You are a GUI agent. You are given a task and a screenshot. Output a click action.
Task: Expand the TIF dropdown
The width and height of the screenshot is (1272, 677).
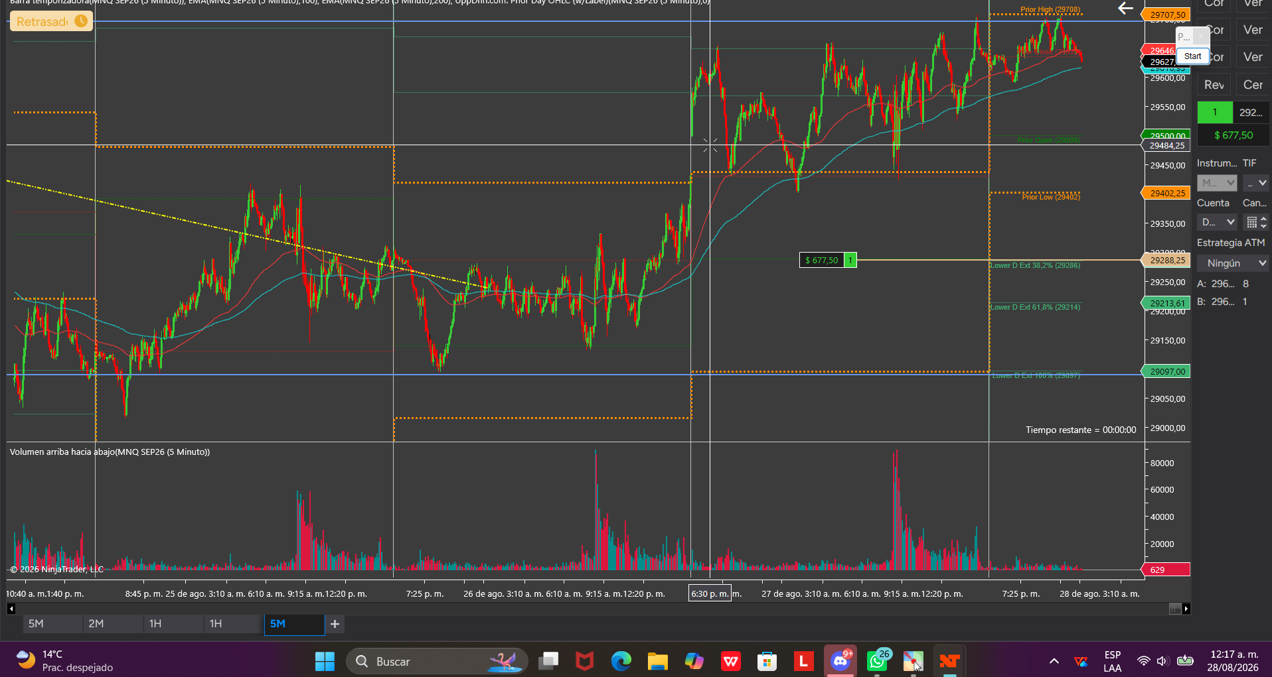pos(1256,182)
